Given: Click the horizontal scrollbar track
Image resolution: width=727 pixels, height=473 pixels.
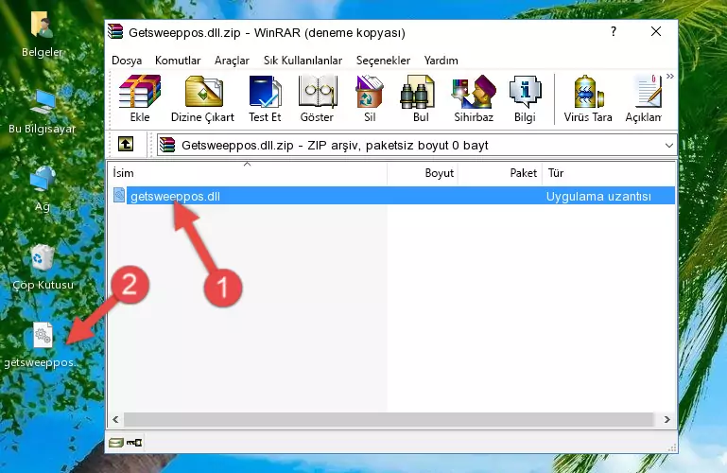Looking at the screenshot, I should [389, 419].
